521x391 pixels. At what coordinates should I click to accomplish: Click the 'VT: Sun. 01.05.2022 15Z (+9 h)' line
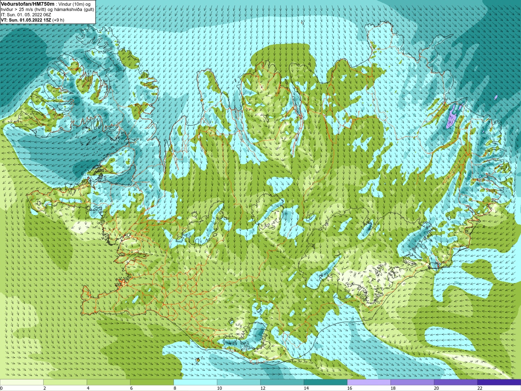click(33, 20)
